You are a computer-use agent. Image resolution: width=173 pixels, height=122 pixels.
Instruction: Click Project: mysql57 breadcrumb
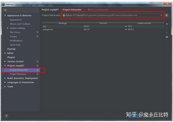click(50, 10)
